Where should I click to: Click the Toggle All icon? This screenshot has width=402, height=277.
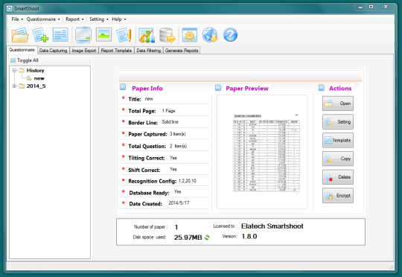(x=13, y=60)
